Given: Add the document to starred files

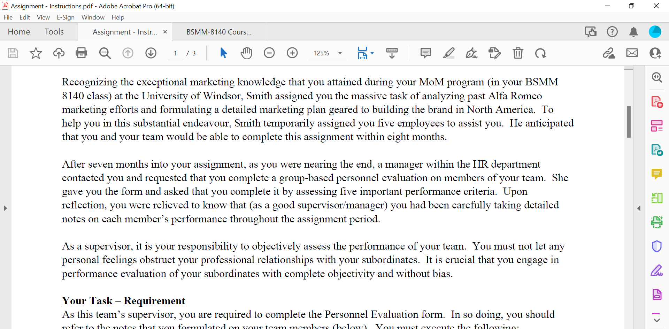Looking at the screenshot, I should (36, 53).
